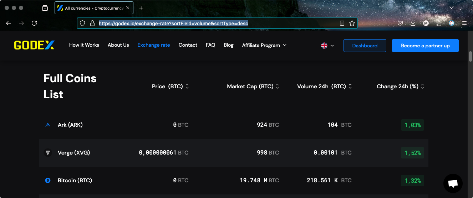Click the 1,32% change badge for Bitcoin
This screenshot has height=198, width=473.
pyautogui.click(x=412, y=181)
